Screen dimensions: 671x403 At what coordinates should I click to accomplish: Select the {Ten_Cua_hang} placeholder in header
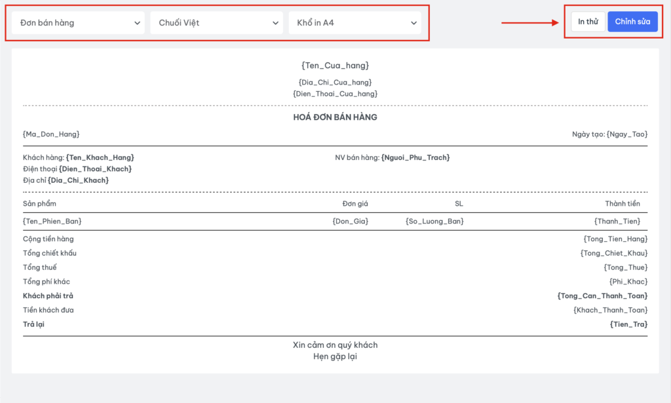(x=335, y=66)
